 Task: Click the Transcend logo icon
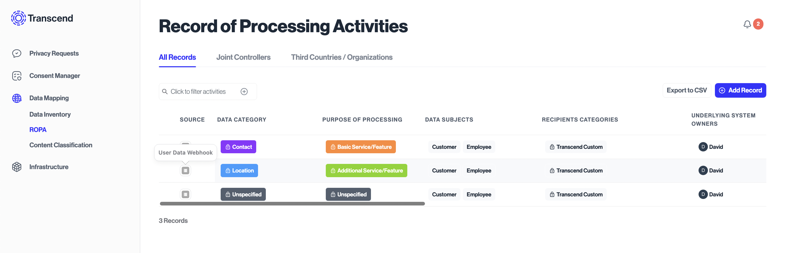coord(19,18)
